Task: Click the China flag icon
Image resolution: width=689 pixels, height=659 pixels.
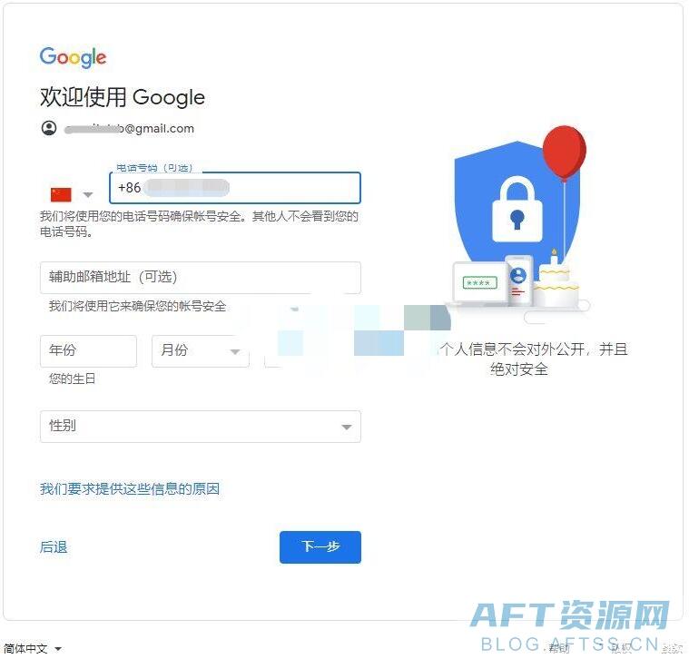Action: (x=61, y=194)
